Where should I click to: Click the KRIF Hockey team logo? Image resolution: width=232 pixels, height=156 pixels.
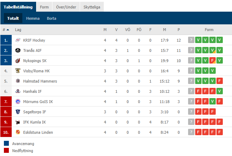pyautogui.click(x=18, y=40)
